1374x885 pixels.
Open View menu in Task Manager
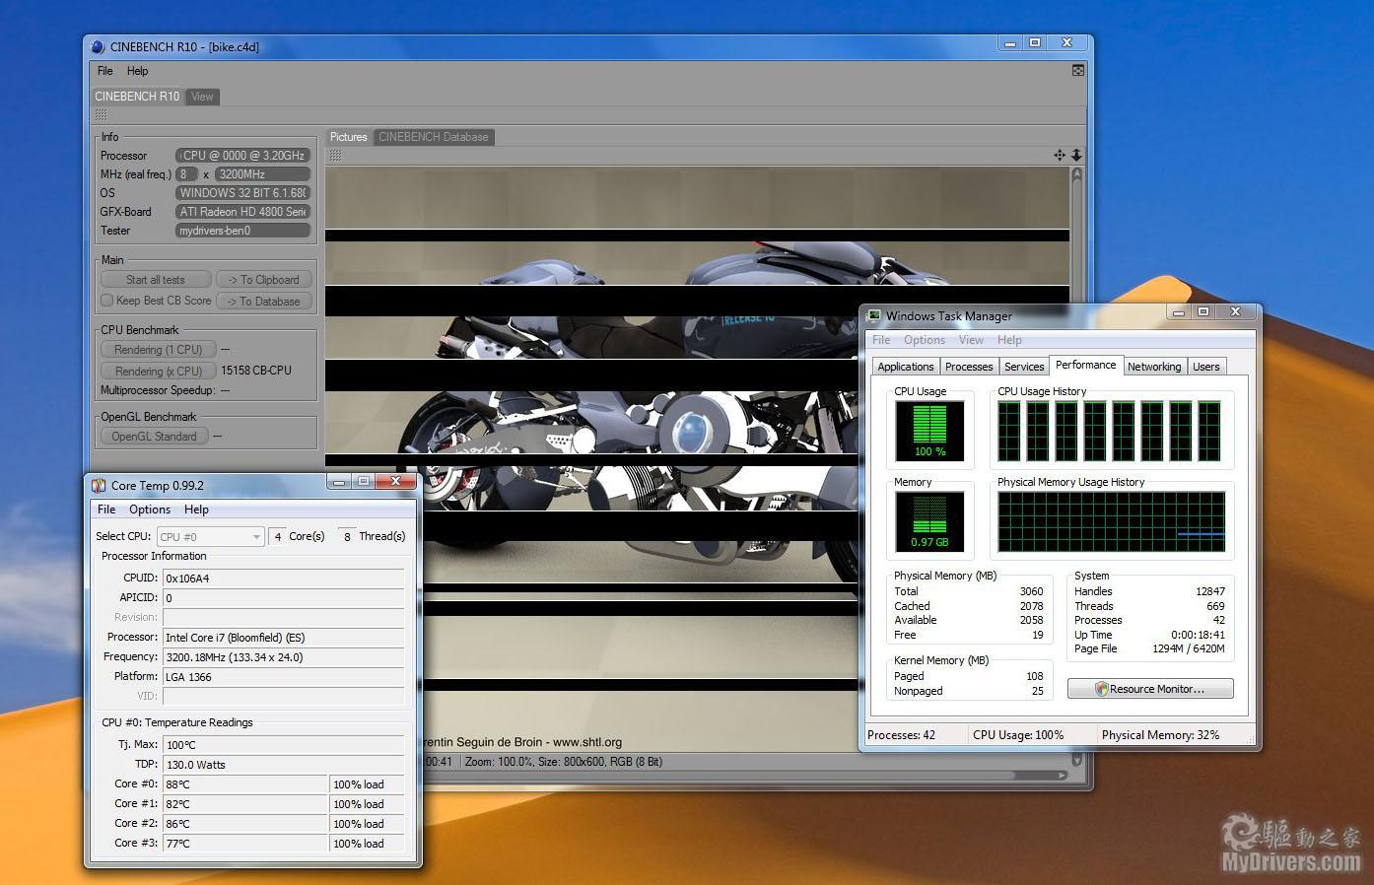coord(971,340)
